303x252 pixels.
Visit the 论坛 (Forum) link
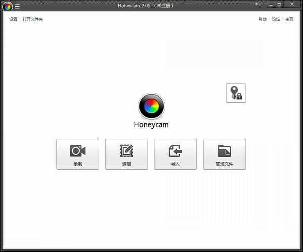tap(276, 19)
